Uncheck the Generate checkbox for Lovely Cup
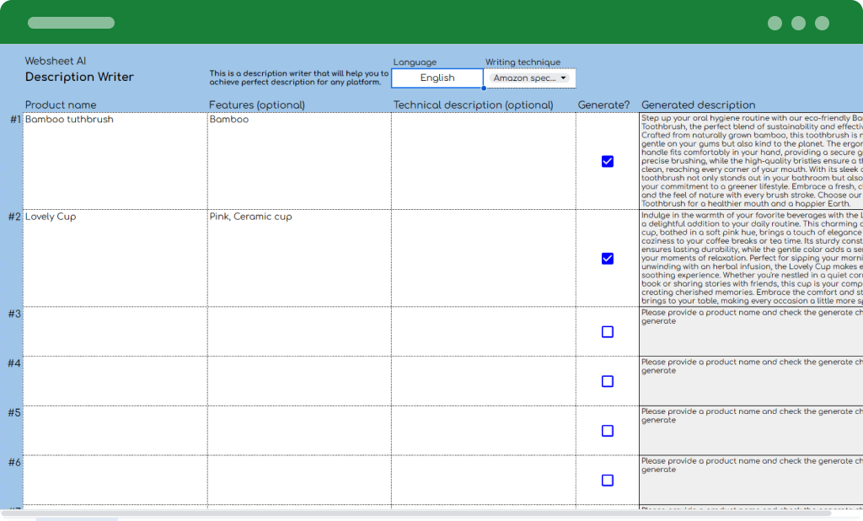Screen dimensions: 863x521 pos(607,259)
